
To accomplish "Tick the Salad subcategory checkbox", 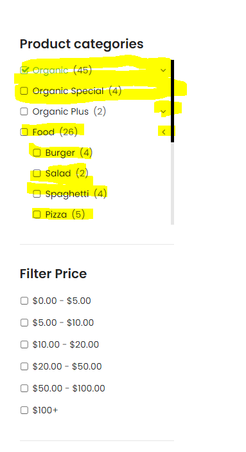I will coord(37,173).
